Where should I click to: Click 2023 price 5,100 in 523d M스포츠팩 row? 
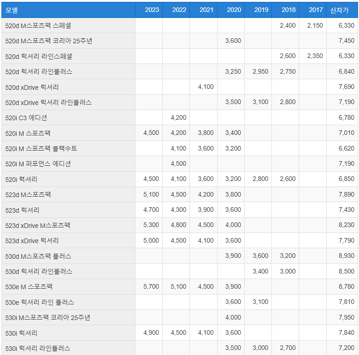pos(151,194)
